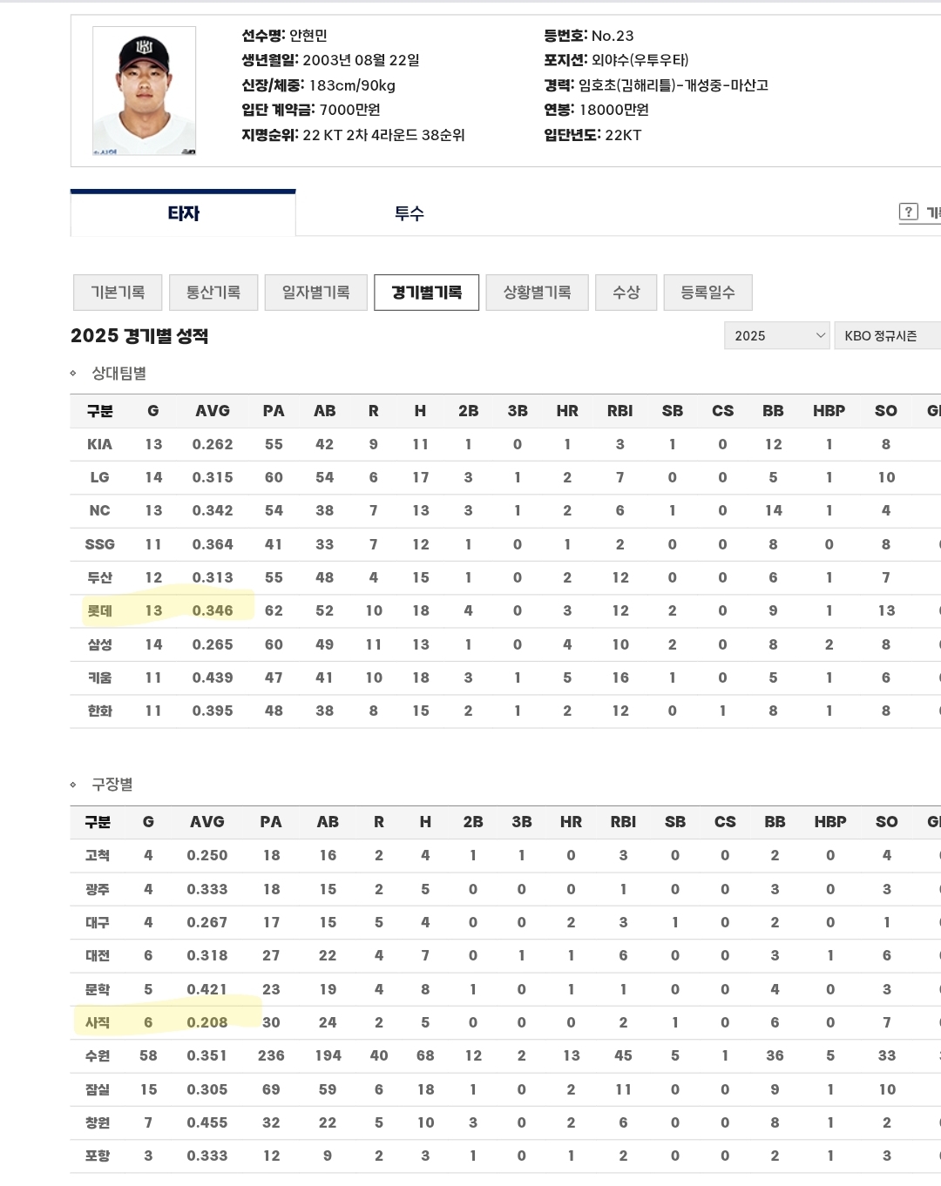This screenshot has height=1186, width=941.
Task: Open the 일자별기록 sub-tab
Action: click(315, 293)
